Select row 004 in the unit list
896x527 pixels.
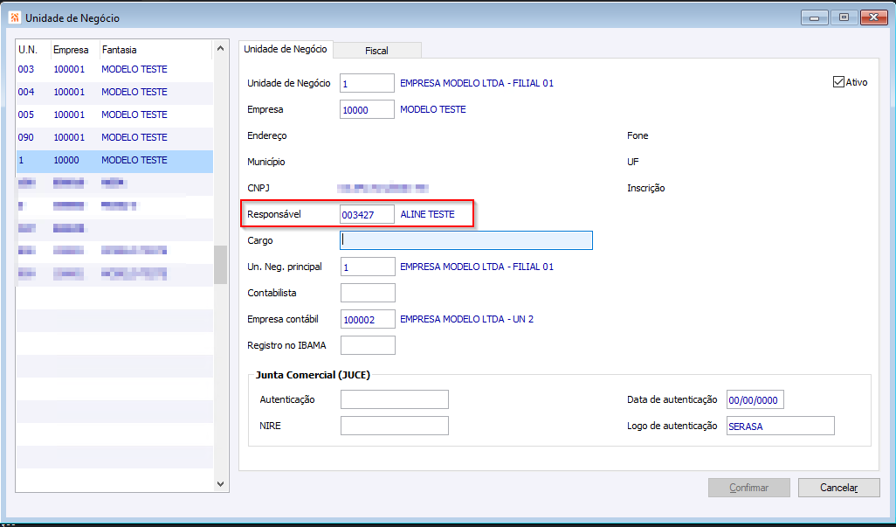pos(115,92)
